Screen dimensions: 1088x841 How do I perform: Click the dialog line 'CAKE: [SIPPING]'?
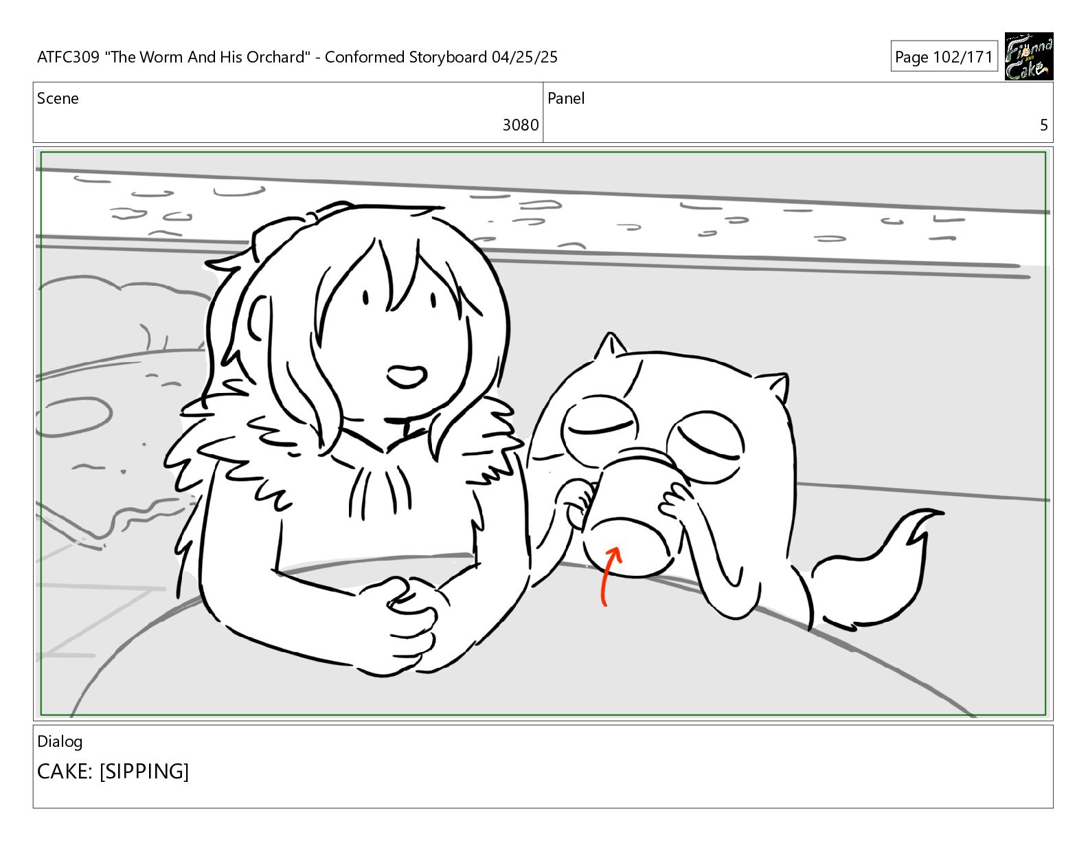[x=113, y=772]
